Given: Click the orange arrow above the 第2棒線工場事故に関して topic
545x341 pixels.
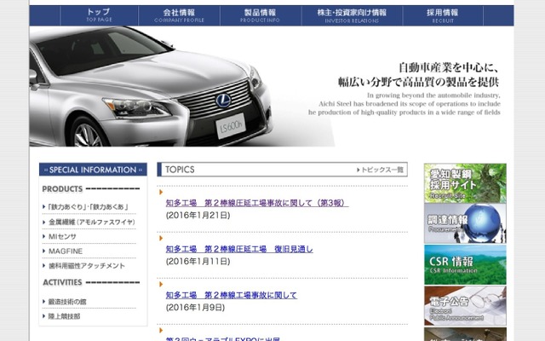Looking at the screenshot, I should coord(161,284).
